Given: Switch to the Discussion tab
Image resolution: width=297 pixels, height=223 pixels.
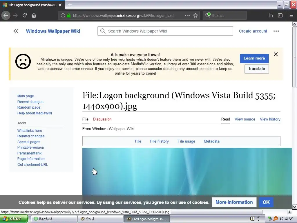Looking at the screenshot, I should (102, 119).
